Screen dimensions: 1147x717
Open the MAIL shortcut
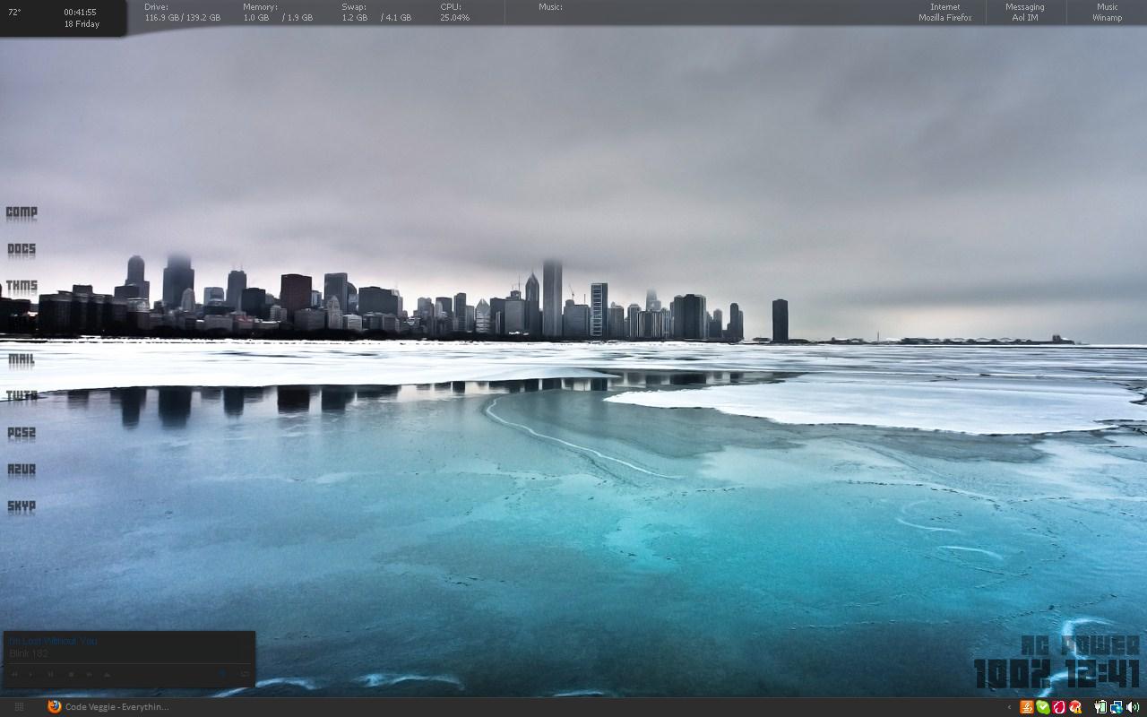click(x=21, y=358)
